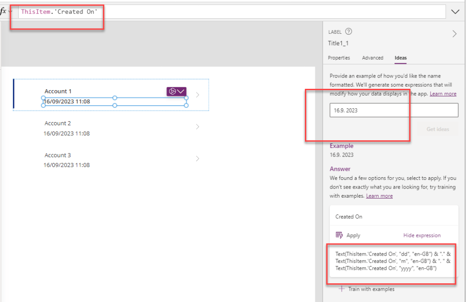Select the Ideas tab
This screenshot has height=302, width=466.
point(400,58)
